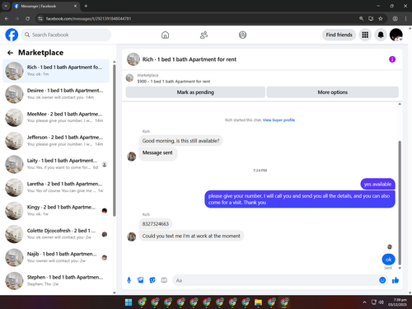This screenshot has width=412, height=309.
Task: Open Laretha 2 bed conversation
Action: tap(56, 188)
